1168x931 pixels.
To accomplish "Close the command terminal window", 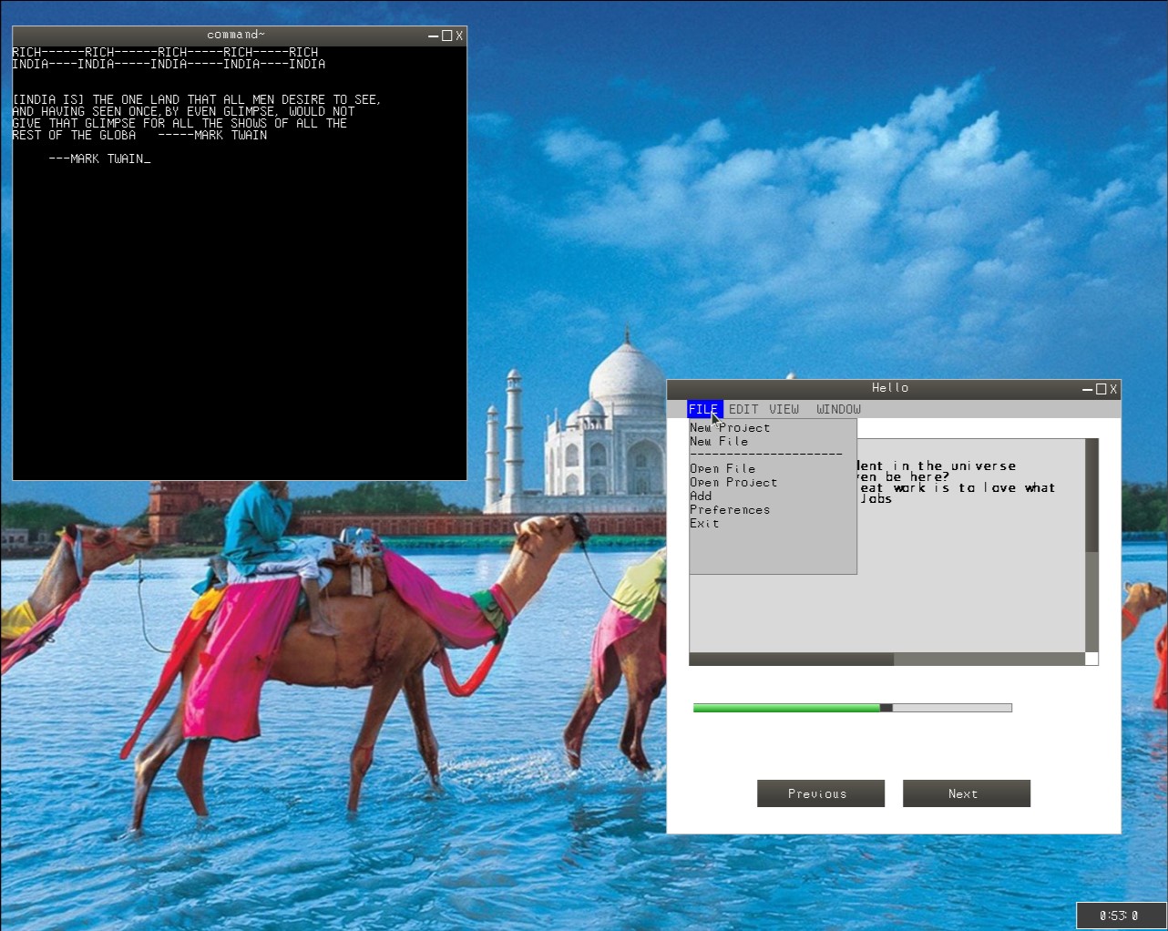I will 459,36.
